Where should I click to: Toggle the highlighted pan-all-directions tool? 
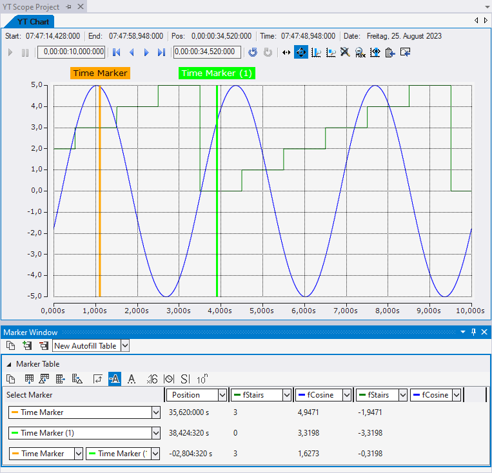301,52
